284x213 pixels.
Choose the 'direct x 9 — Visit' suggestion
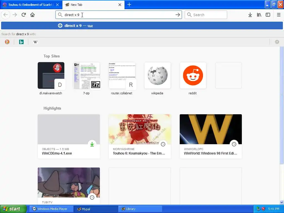tap(142, 26)
